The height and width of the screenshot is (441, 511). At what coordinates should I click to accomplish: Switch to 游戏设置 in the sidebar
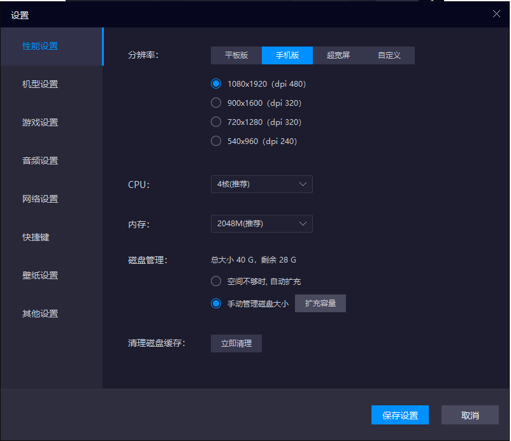(x=40, y=122)
